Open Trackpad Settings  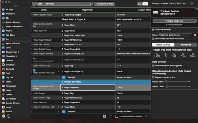[104, 4]
